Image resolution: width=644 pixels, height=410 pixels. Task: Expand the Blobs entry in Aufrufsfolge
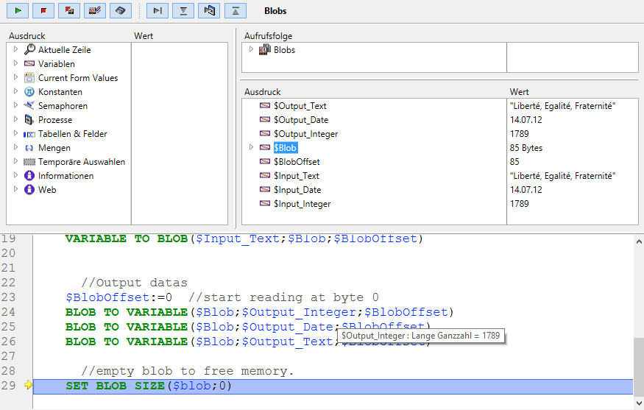(252, 50)
